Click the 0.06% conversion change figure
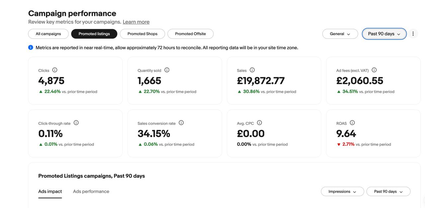425x208 pixels. (151, 144)
